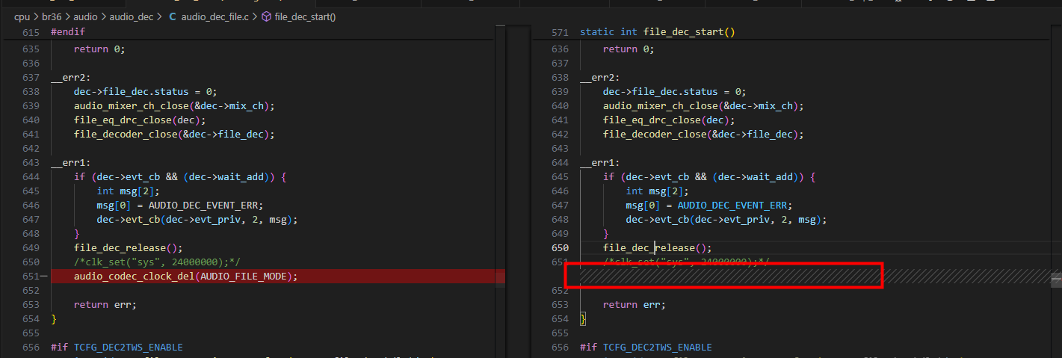Jump to sticky line #endif in original pane

(68, 32)
